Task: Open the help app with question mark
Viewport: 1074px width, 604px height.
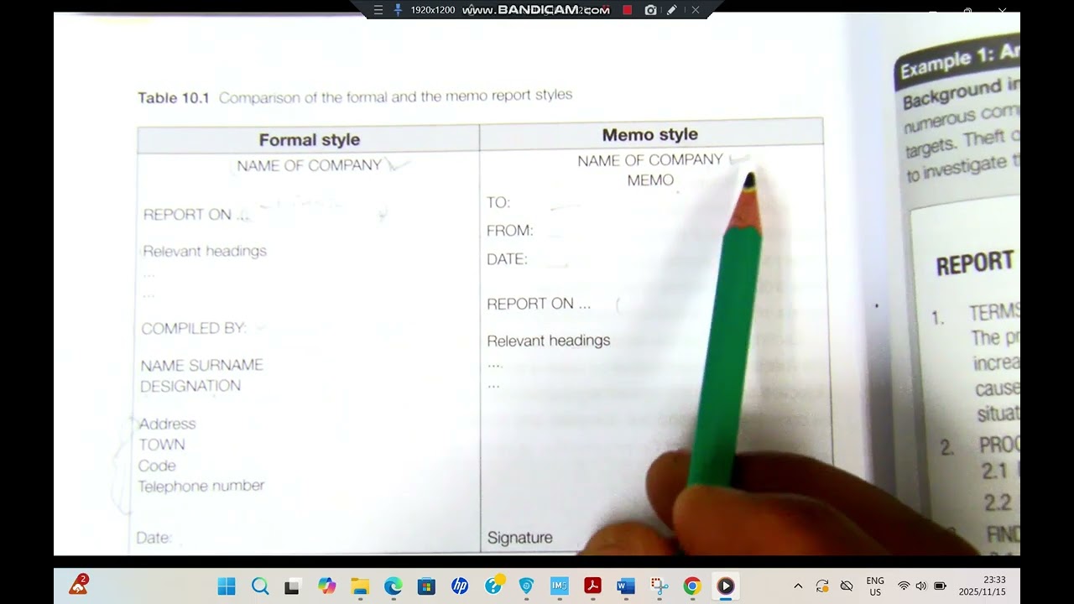Action: coord(493,585)
